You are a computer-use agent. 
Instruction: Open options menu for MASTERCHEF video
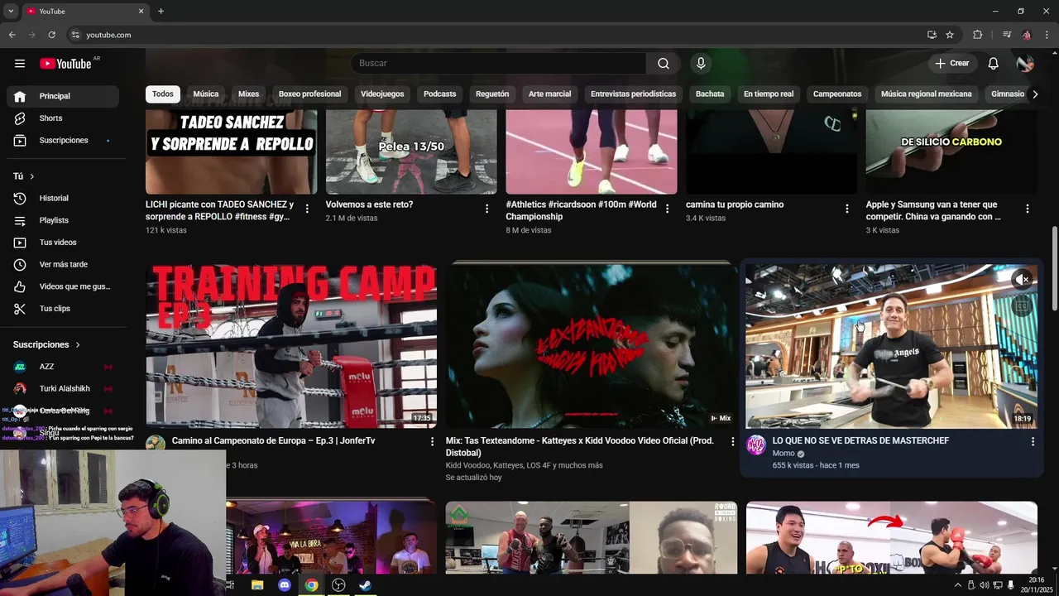click(1033, 442)
